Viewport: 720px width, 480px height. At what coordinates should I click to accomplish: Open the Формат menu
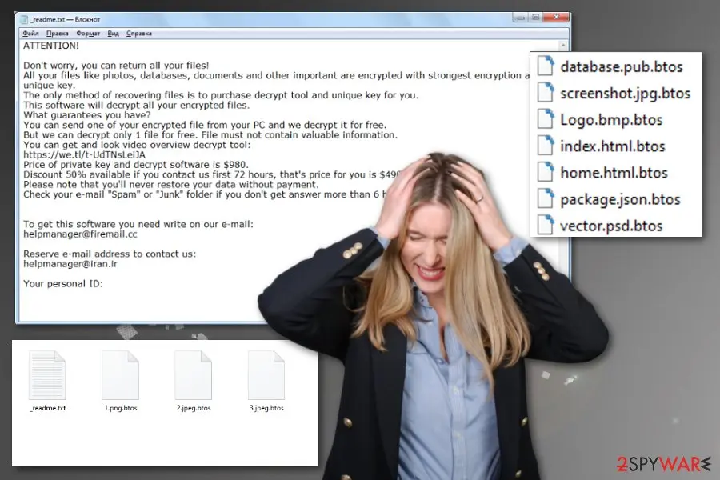88,34
